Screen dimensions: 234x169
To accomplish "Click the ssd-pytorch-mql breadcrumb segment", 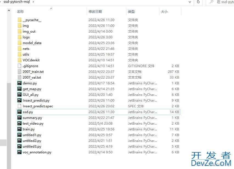I will 17,2.
